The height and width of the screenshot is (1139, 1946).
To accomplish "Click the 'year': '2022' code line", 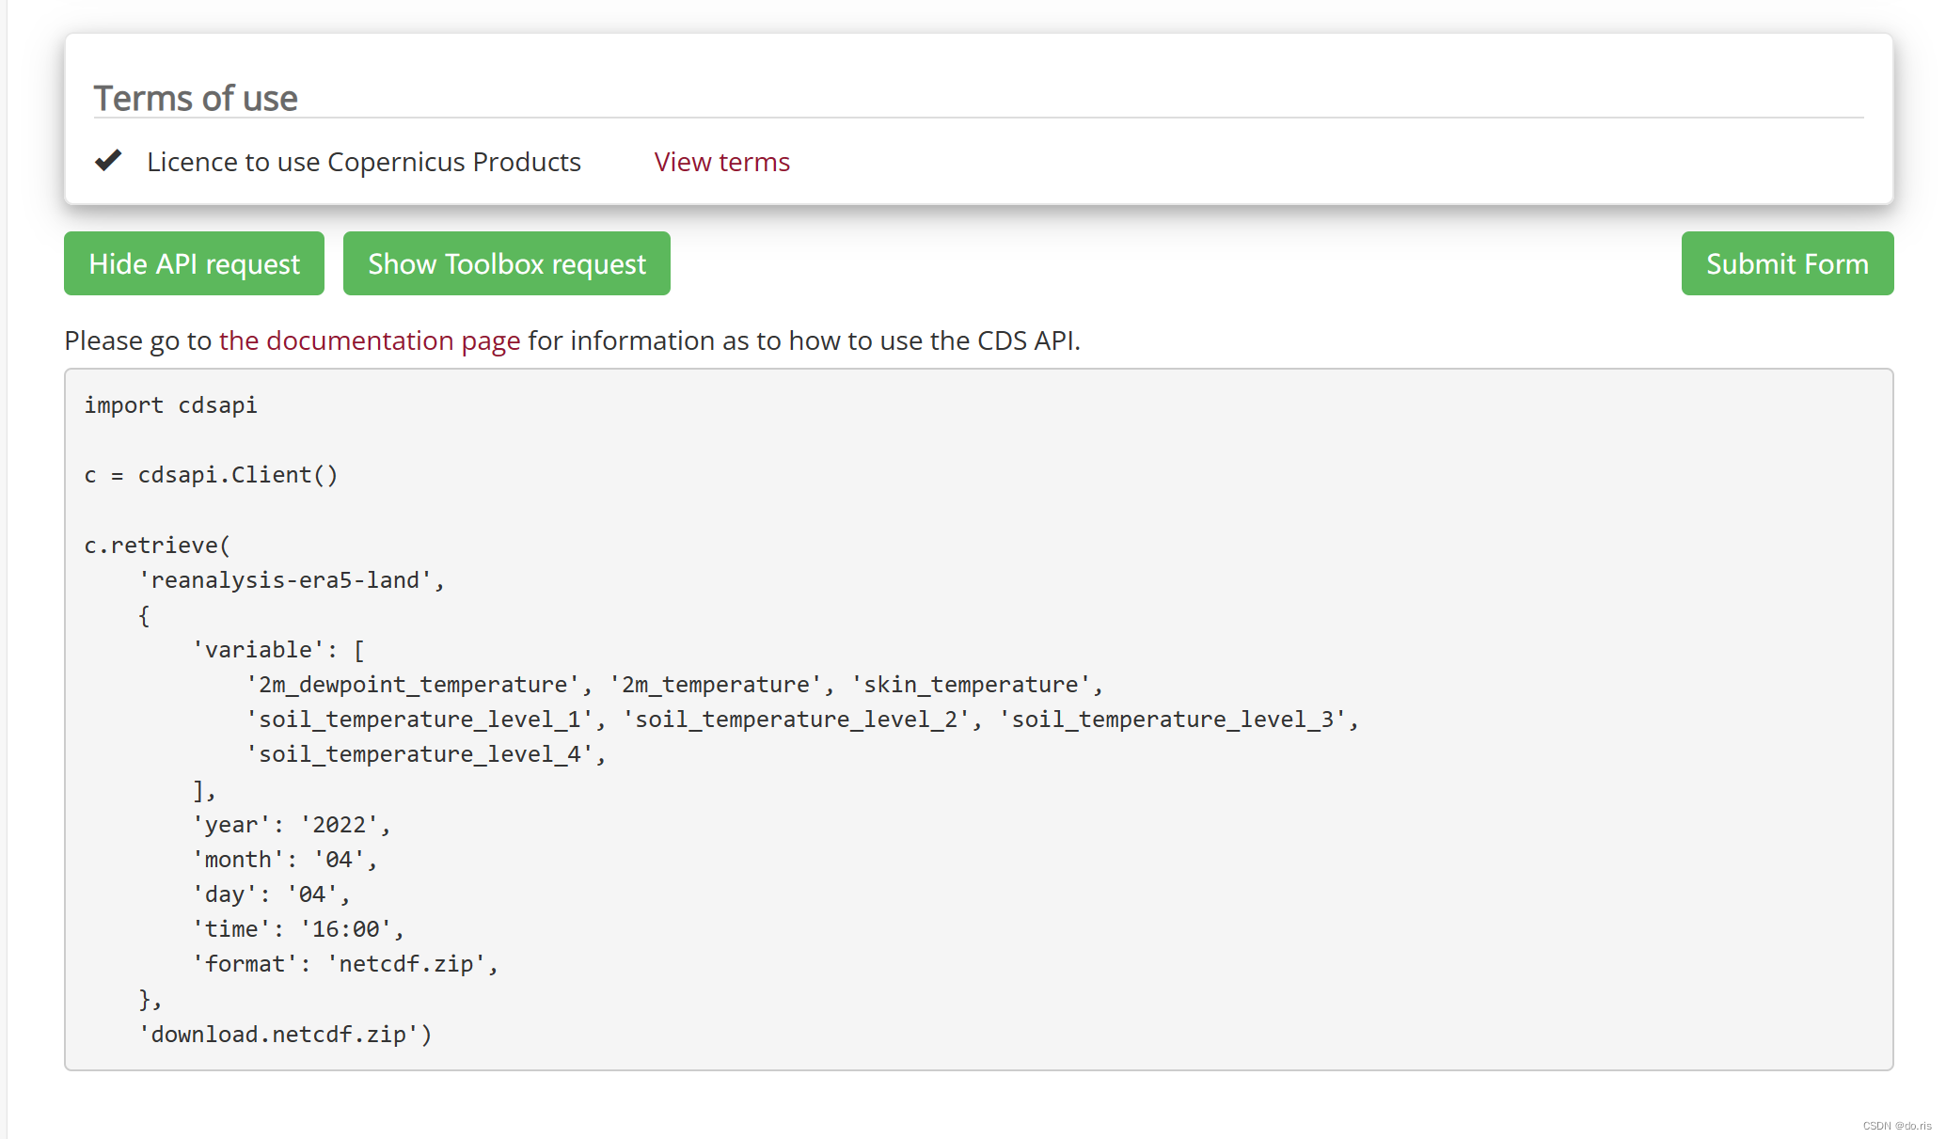I will pos(290,825).
